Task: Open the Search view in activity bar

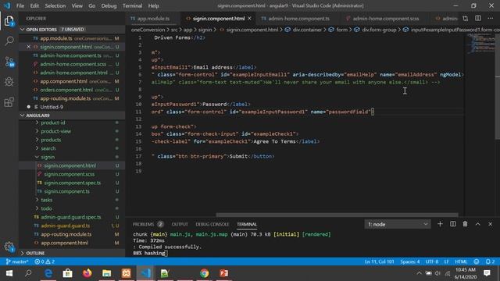Action: [x=9, y=41]
